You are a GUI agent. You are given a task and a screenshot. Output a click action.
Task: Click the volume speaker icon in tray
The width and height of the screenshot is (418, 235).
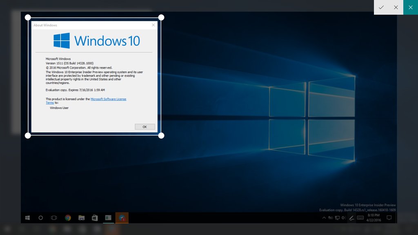[x=344, y=218]
